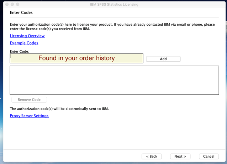Open the Proxy Server Settings link
Image resolution: width=227 pixels, height=164 pixels.
tap(29, 116)
